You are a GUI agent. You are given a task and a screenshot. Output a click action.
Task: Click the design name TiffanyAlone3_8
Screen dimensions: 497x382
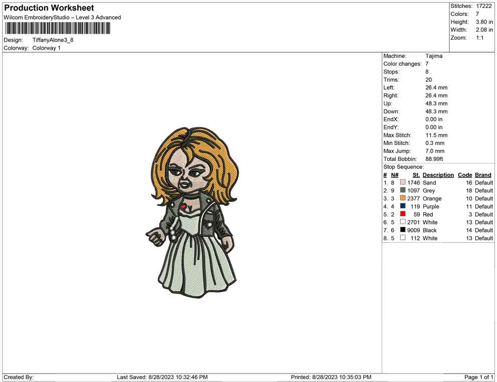53,40
